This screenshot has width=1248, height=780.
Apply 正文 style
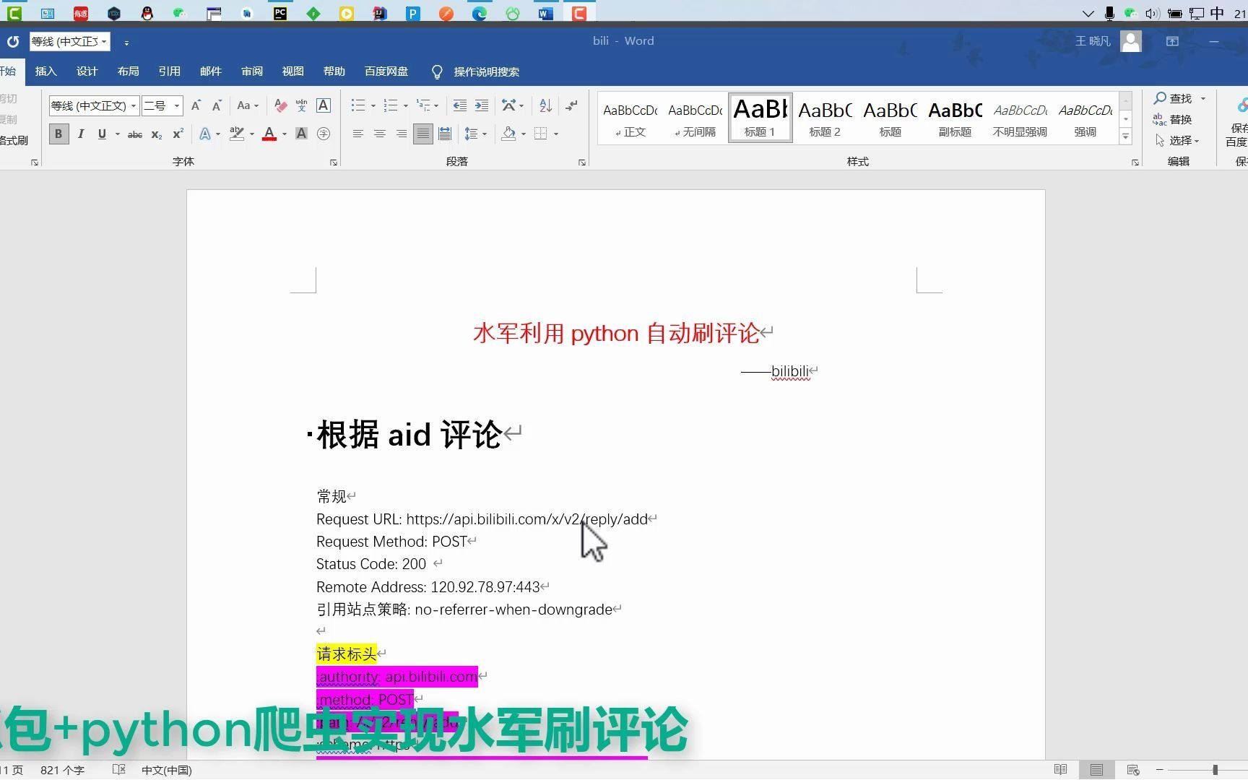(630, 117)
